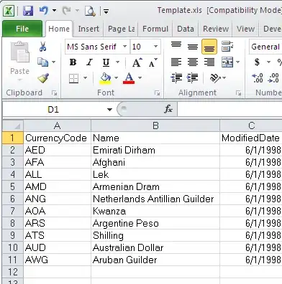Open the Clipboard dialog launcher

pyautogui.click(x=55, y=93)
